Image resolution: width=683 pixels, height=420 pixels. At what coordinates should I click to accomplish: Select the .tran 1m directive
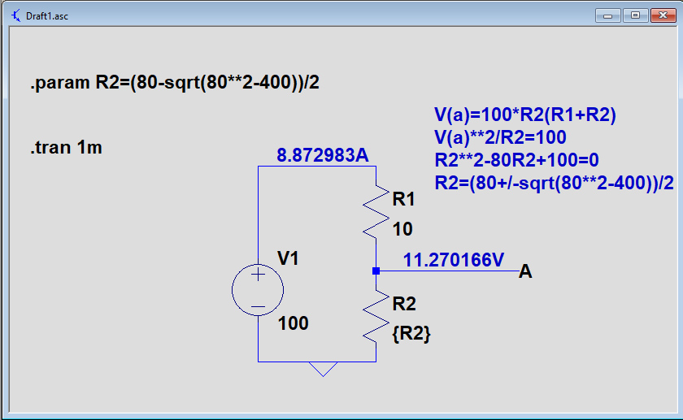66,148
